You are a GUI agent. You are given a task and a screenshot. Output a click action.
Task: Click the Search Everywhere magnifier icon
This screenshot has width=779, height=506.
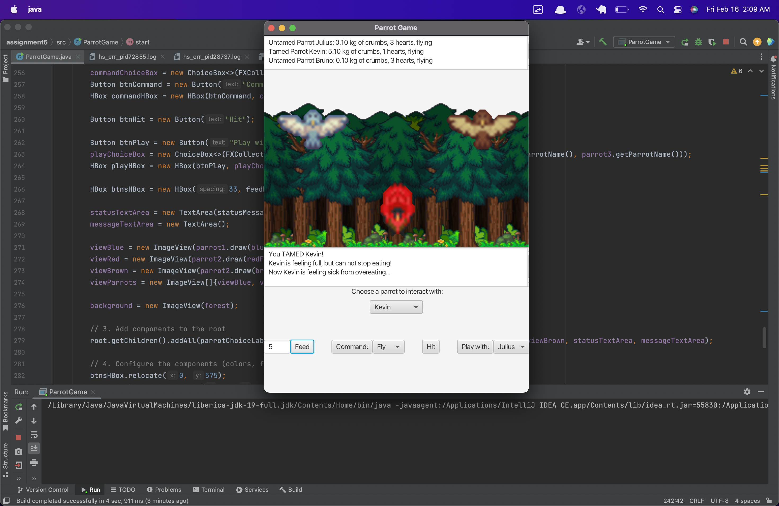click(743, 42)
